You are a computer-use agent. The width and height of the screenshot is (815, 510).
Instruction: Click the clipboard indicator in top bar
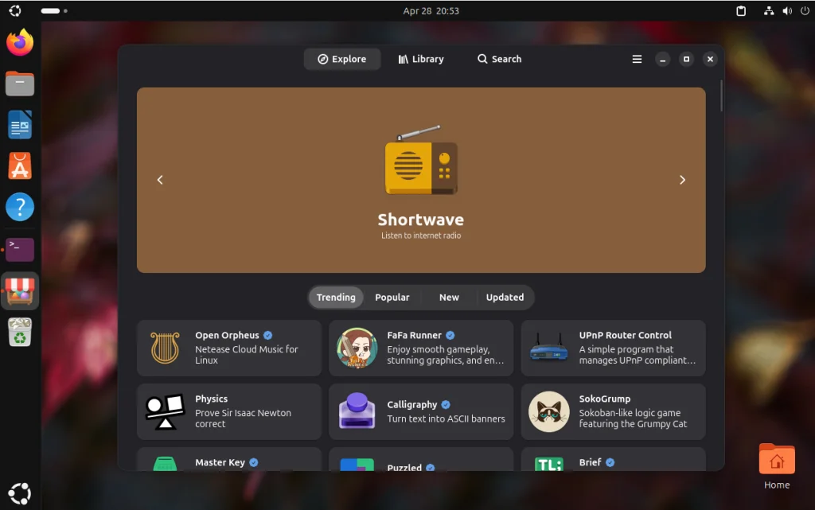[x=741, y=11]
